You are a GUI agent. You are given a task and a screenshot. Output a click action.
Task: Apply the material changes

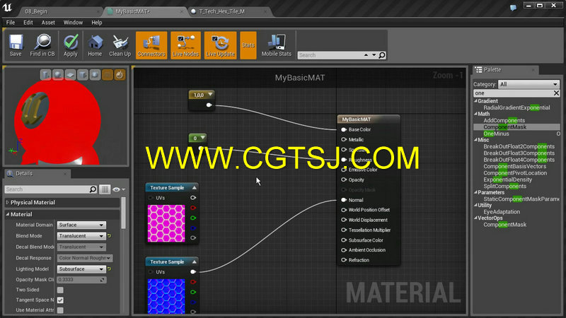70,45
